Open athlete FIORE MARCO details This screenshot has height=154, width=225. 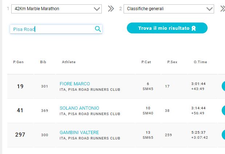(x=75, y=84)
